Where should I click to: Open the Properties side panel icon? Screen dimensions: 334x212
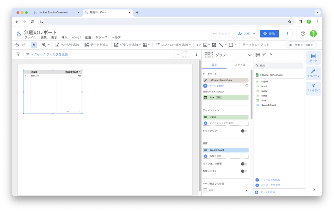pos(313,73)
